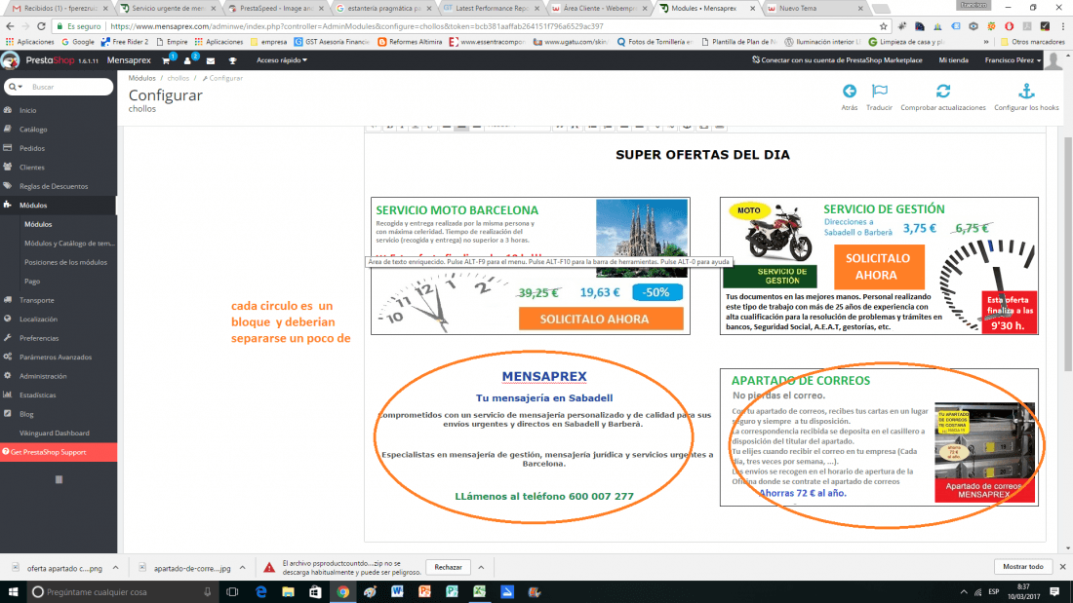
Task: Click the sidebar collapse menu icon
Action: [59, 479]
